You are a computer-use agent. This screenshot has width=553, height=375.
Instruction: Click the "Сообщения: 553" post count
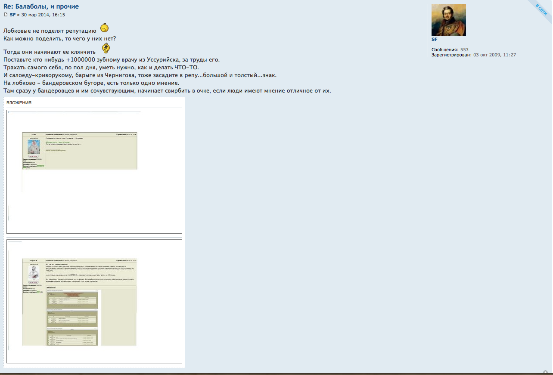tap(450, 50)
